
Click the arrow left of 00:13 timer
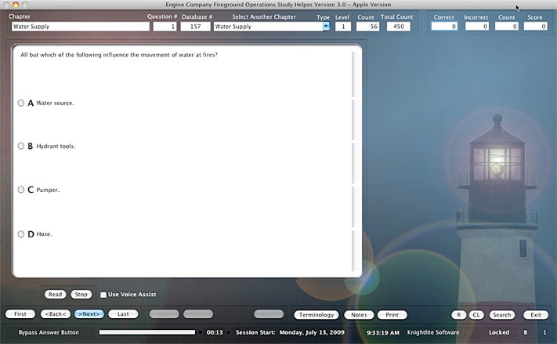(201, 332)
